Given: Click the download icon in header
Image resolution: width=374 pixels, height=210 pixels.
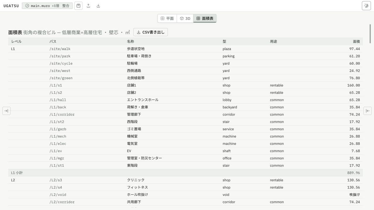Looking at the screenshot, I should 98,6.
